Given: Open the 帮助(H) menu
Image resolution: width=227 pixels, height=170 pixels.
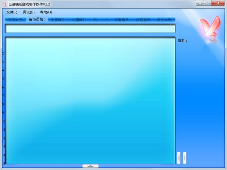Looking at the screenshot, I should point(46,12).
